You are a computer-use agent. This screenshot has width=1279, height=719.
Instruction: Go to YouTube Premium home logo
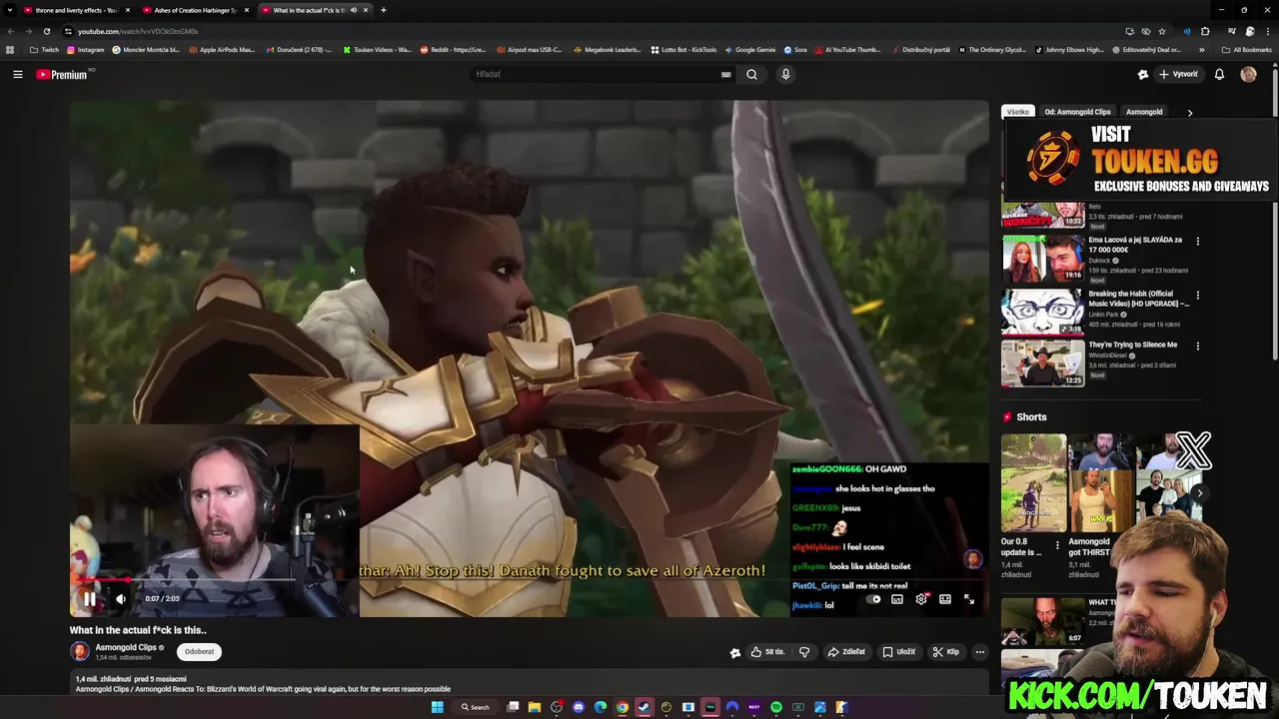pos(63,74)
